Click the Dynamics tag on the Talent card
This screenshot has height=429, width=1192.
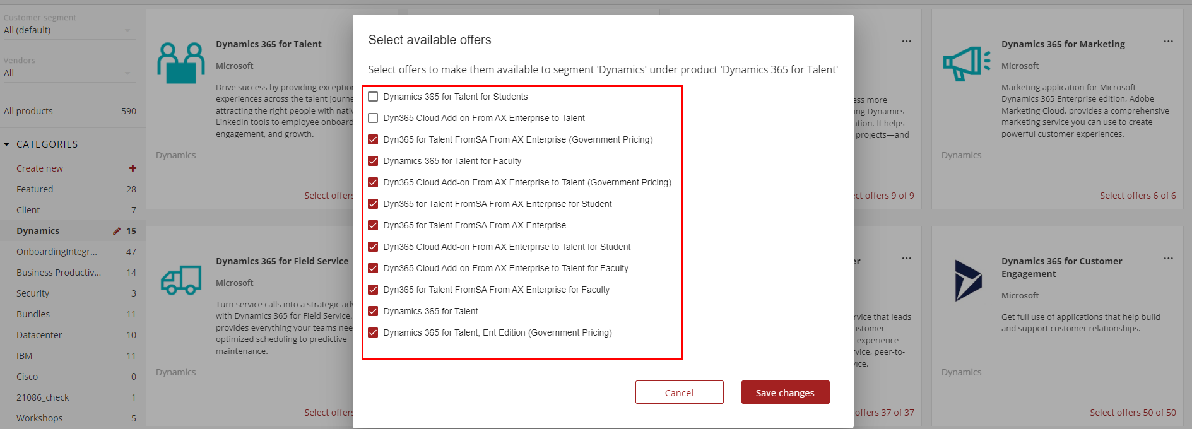click(x=175, y=155)
